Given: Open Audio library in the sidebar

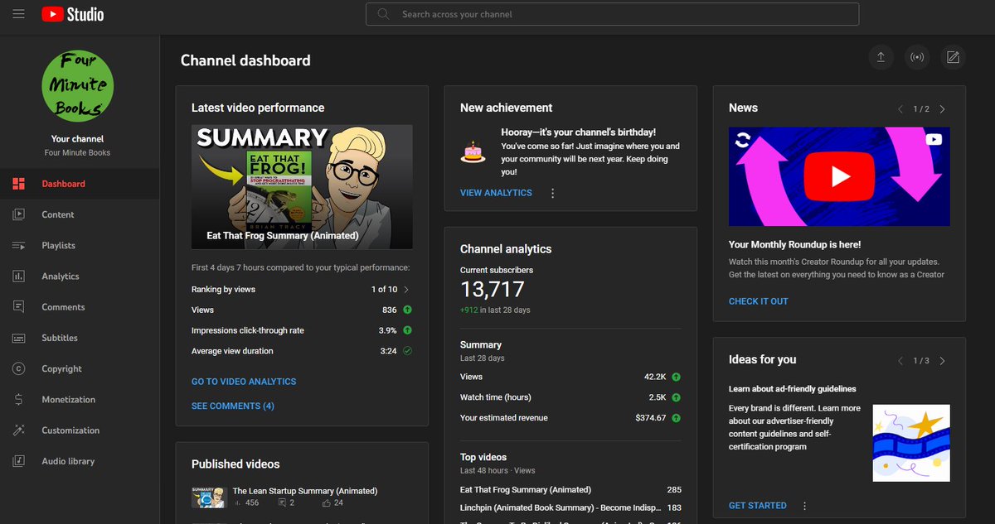Looking at the screenshot, I should 80,461.
